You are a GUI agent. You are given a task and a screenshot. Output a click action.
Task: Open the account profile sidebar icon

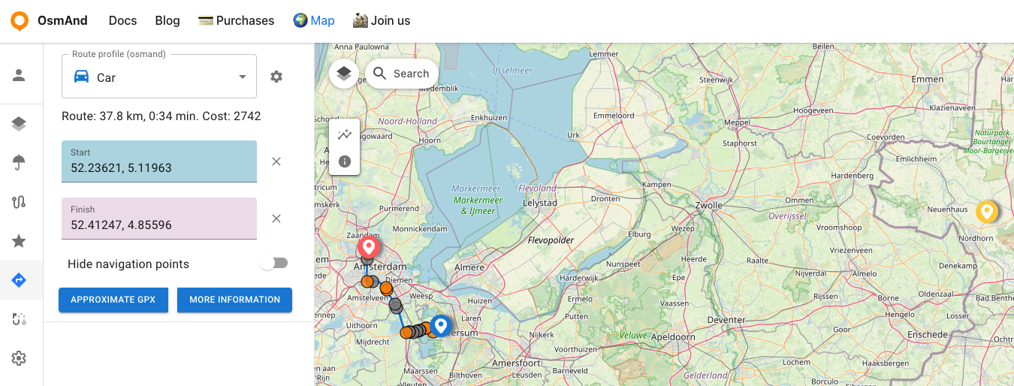click(x=20, y=75)
